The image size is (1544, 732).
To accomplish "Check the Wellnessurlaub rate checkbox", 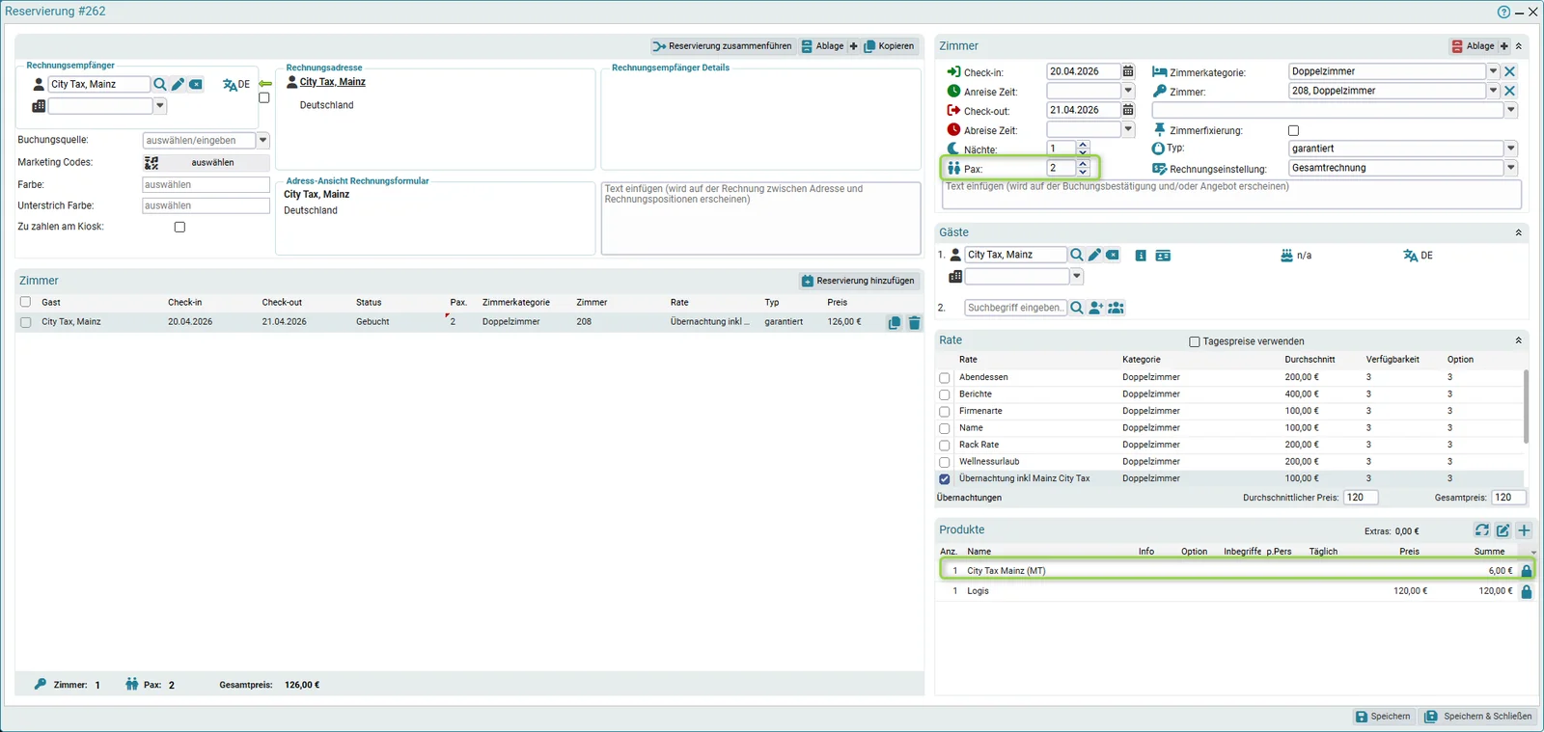I will pos(945,462).
